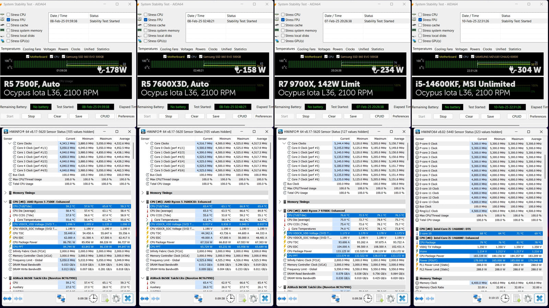Select CPU (Tctl/Tdie) row in Ryzen 5 7600X3D HWiNFO
Viewport: 549px width, 308px height.
coord(209,206)
